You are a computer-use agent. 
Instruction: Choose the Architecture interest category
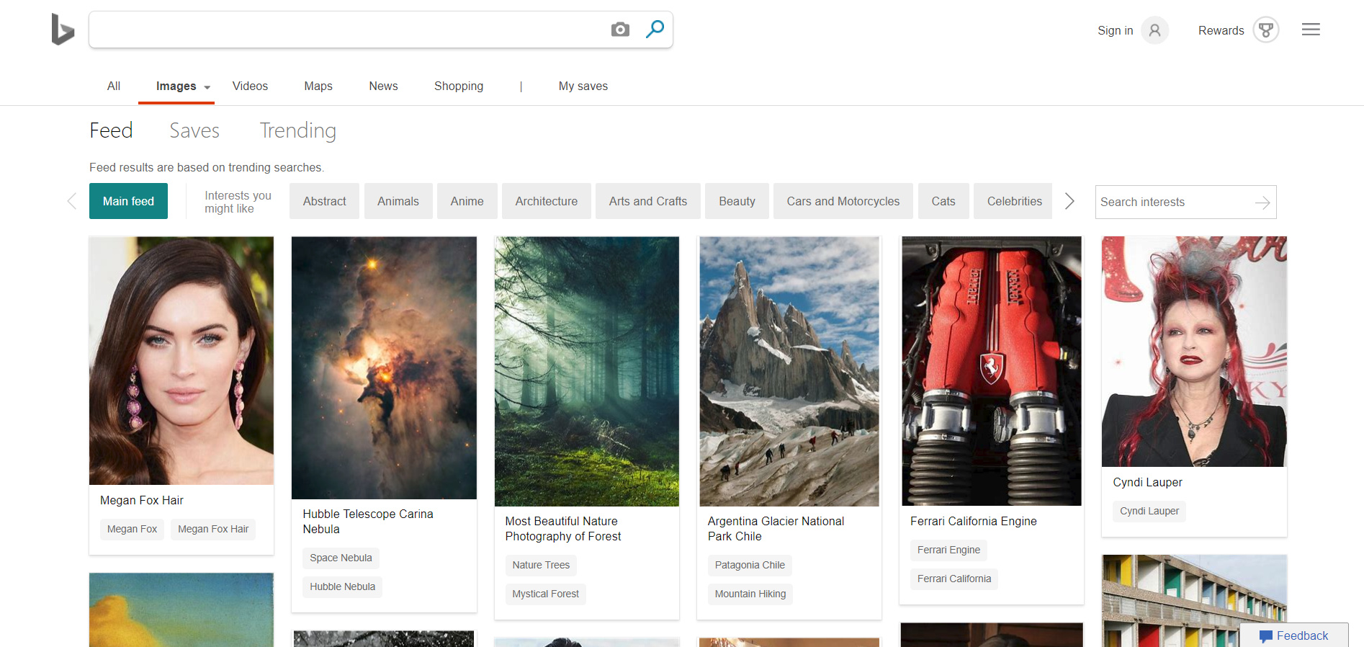click(546, 201)
